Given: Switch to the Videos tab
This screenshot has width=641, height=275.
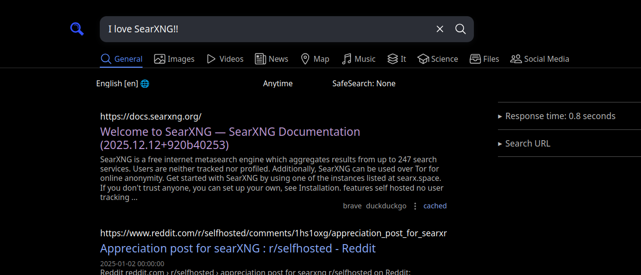Looking at the screenshot, I should click(x=225, y=59).
